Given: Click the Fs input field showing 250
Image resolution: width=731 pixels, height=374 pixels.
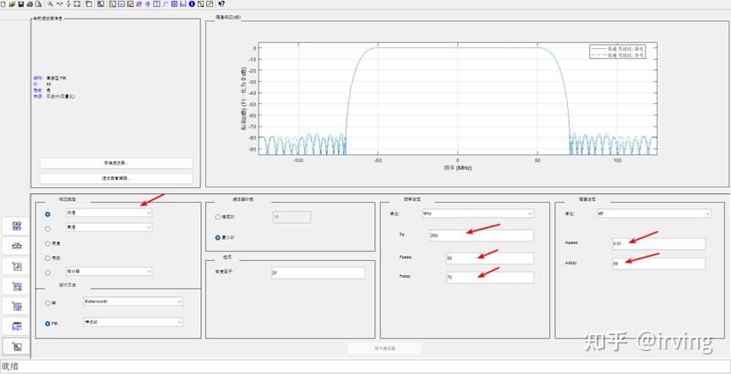Looking at the screenshot, I should pos(482,236).
